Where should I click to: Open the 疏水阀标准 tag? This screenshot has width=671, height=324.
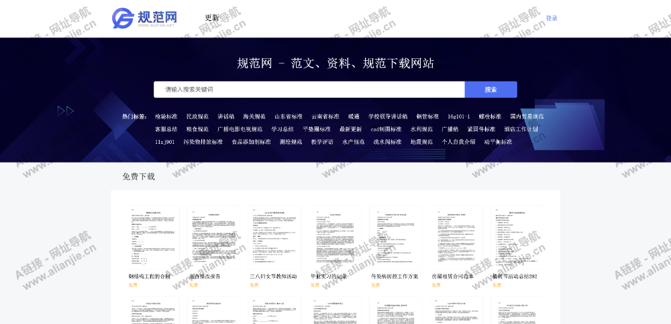click(387, 142)
